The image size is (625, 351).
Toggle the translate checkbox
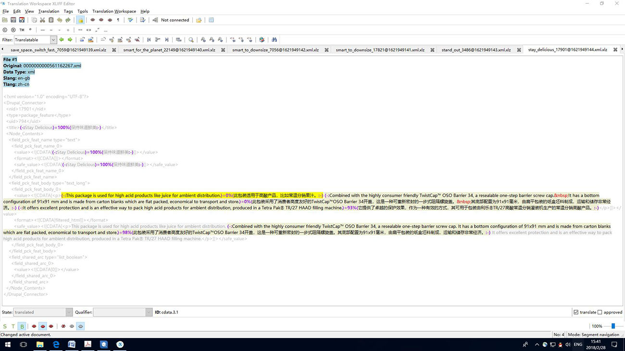576,312
